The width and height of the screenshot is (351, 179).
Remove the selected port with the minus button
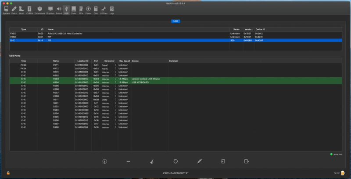[128, 162]
